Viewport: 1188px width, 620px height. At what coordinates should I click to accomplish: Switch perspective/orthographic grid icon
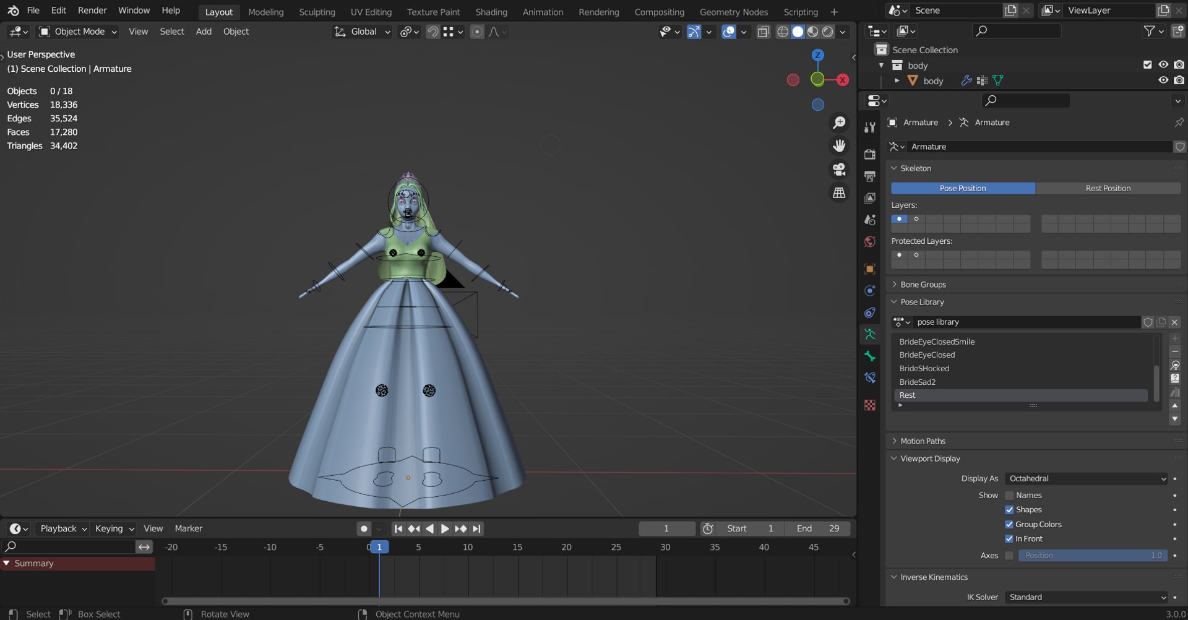839,193
